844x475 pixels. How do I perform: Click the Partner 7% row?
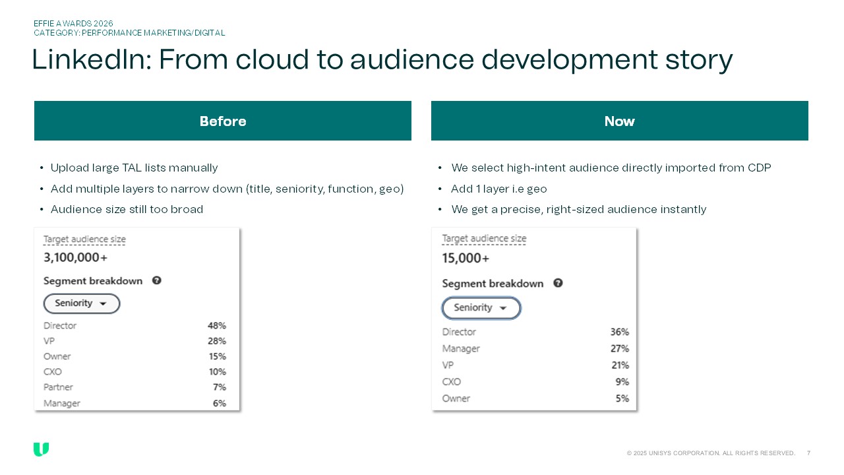pyautogui.click(x=135, y=387)
